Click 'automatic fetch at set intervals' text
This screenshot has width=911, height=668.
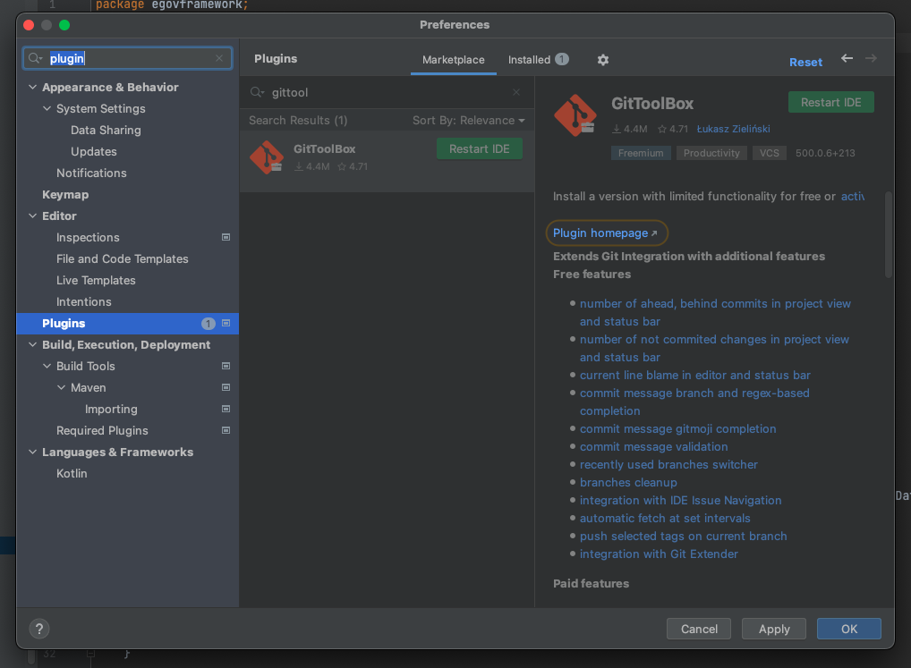(665, 519)
